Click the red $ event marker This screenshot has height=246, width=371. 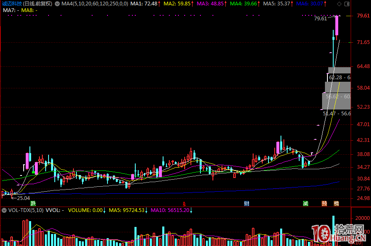click(184, 204)
